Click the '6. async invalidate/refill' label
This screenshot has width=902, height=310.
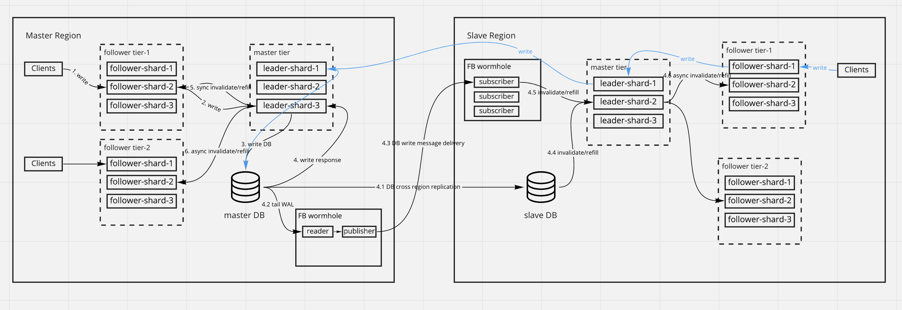(217, 151)
